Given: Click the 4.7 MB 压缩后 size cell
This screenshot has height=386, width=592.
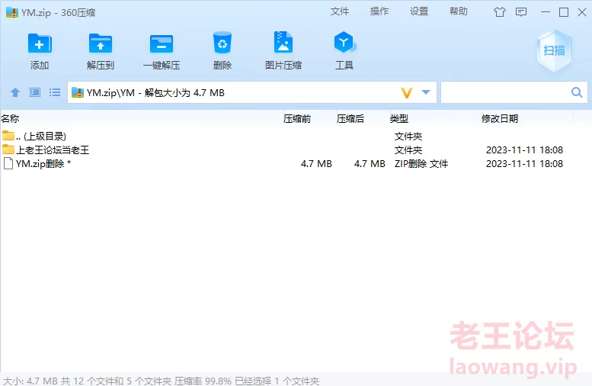Looking at the screenshot, I should pos(370,164).
